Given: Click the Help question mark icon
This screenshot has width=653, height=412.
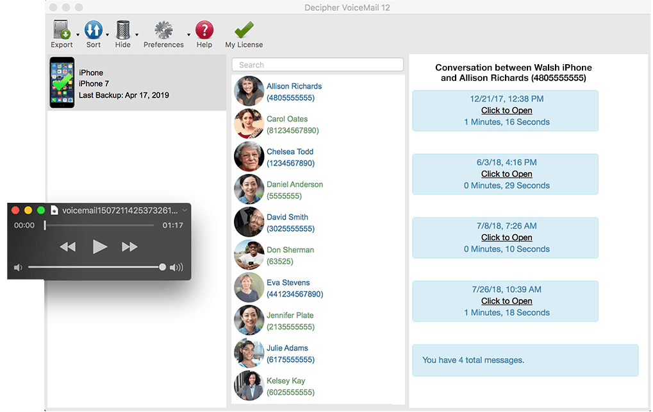Looking at the screenshot, I should tap(204, 29).
